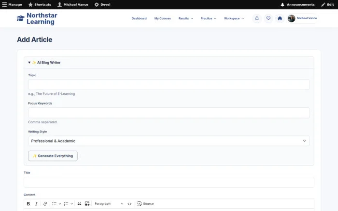Expand the Practice dropdown menu

(208, 18)
